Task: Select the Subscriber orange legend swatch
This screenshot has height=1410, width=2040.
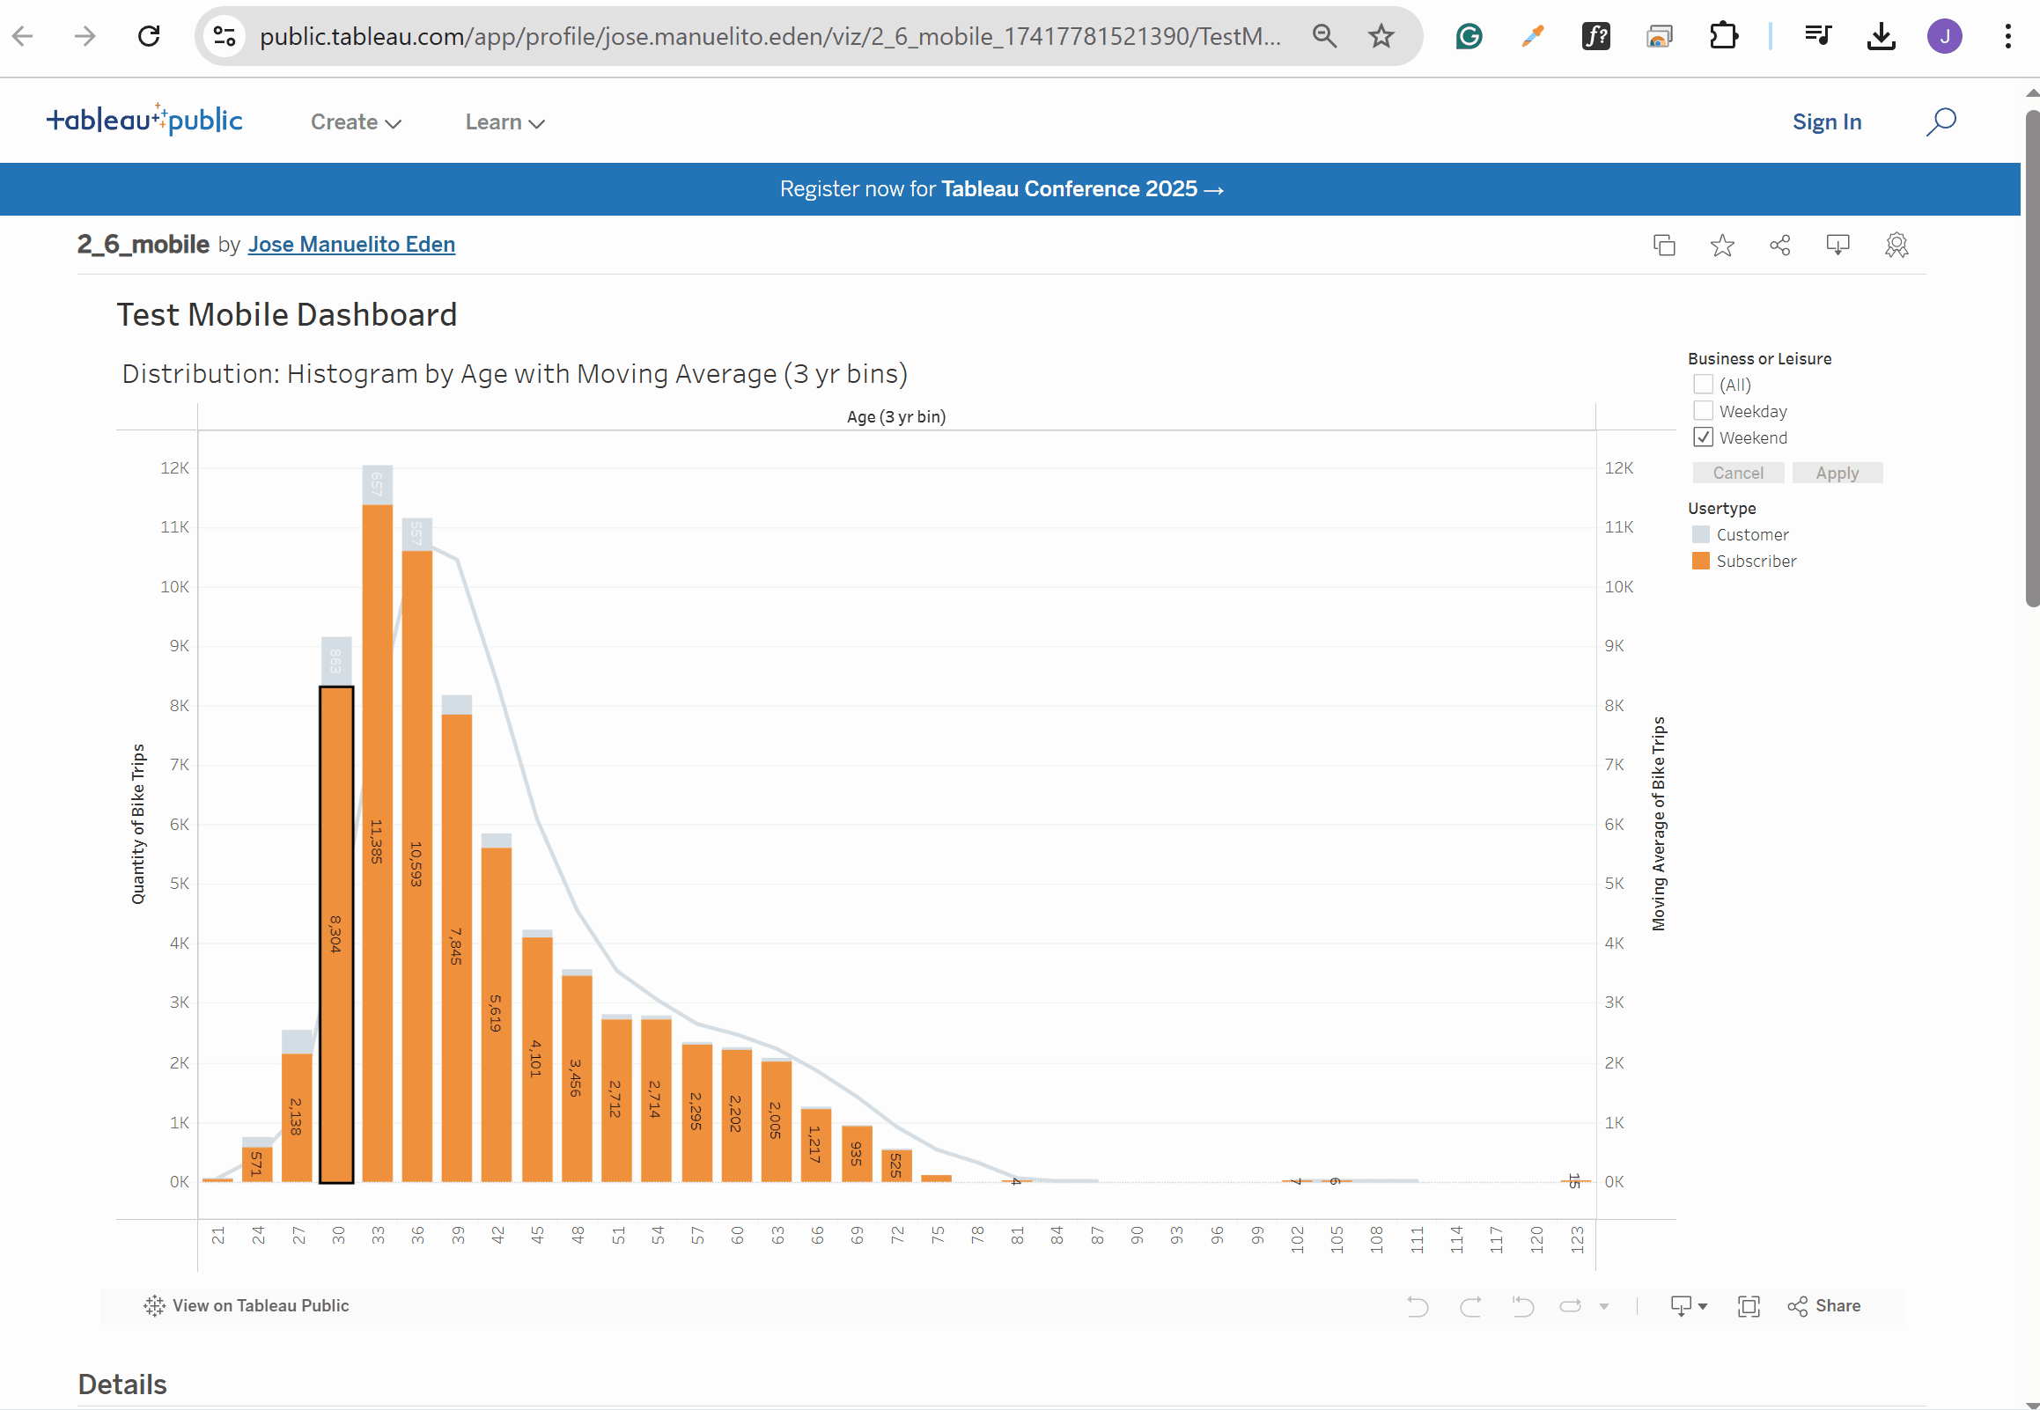Action: tap(1700, 561)
